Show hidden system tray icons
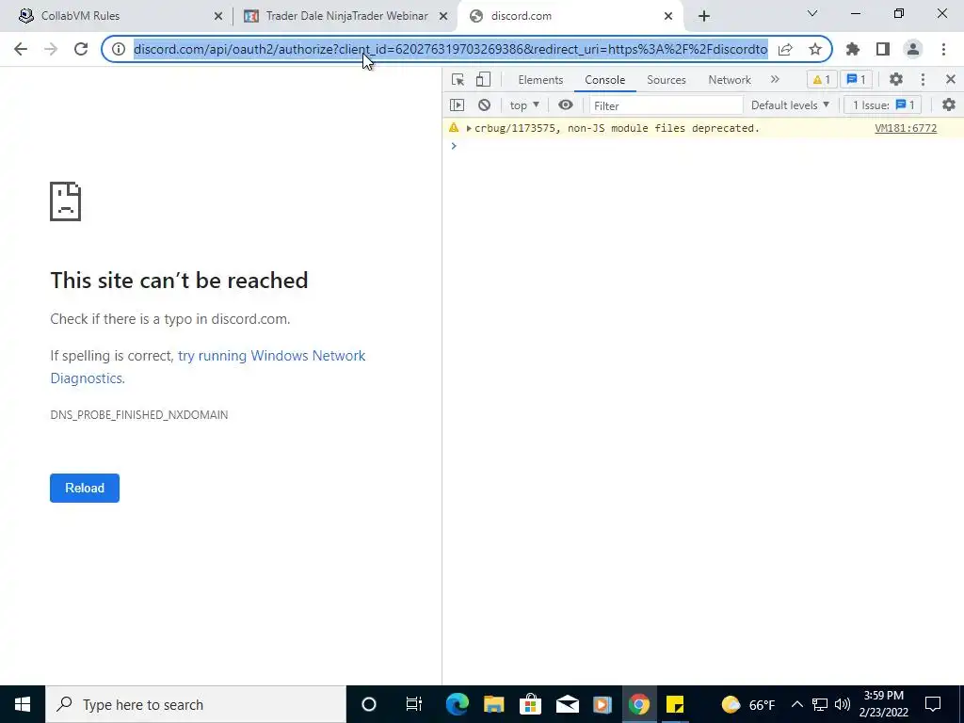This screenshot has width=964, height=723. click(796, 704)
